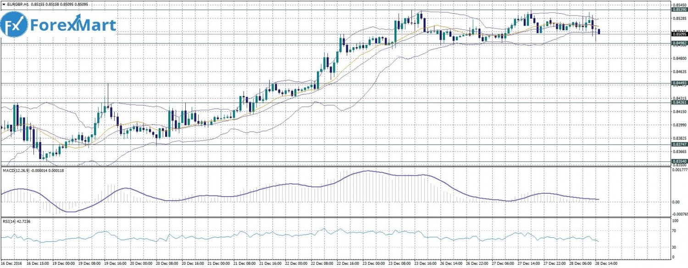This screenshot has height=268, width=688.
Task: Click the 0.84261 level price tag
Action: pos(679,103)
